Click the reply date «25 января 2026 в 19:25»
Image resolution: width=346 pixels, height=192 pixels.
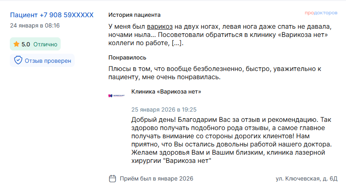pyautogui.click(x=164, y=110)
